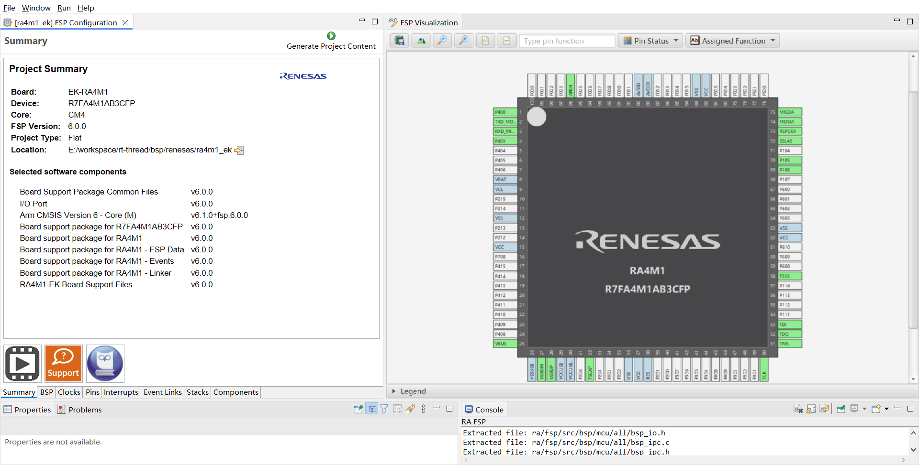Viewport: 919px width, 465px height.
Task: Zoom out of the chip pin diagram
Action: pyautogui.click(x=442, y=41)
